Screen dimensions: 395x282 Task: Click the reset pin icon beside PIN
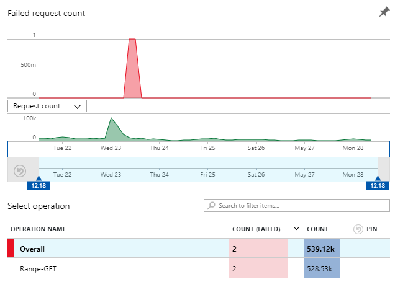(358, 229)
